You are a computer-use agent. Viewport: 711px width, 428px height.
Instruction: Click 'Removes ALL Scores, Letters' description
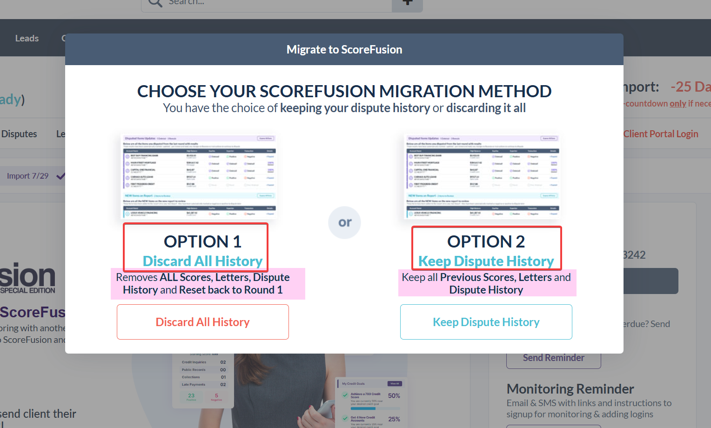pyautogui.click(x=203, y=283)
